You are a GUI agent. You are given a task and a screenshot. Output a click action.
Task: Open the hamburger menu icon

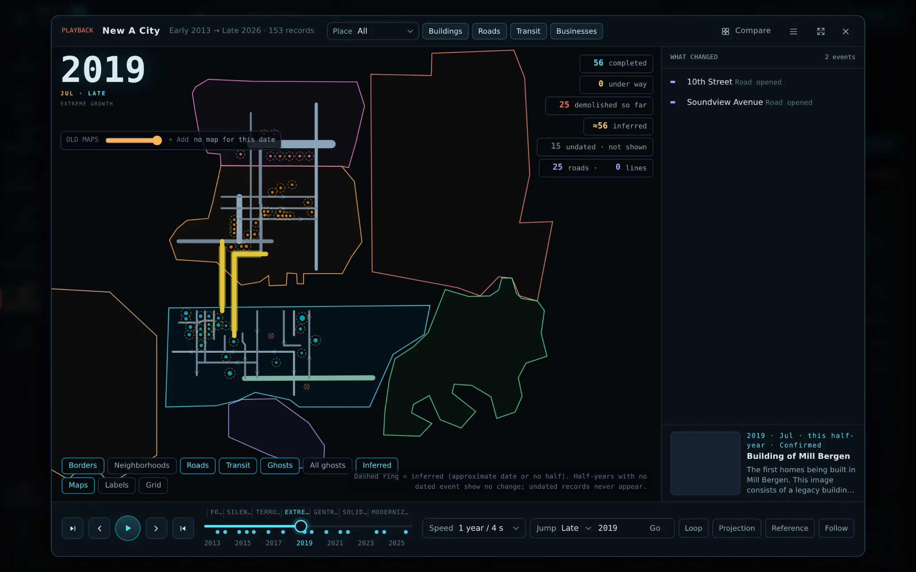[x=794, y=31]
